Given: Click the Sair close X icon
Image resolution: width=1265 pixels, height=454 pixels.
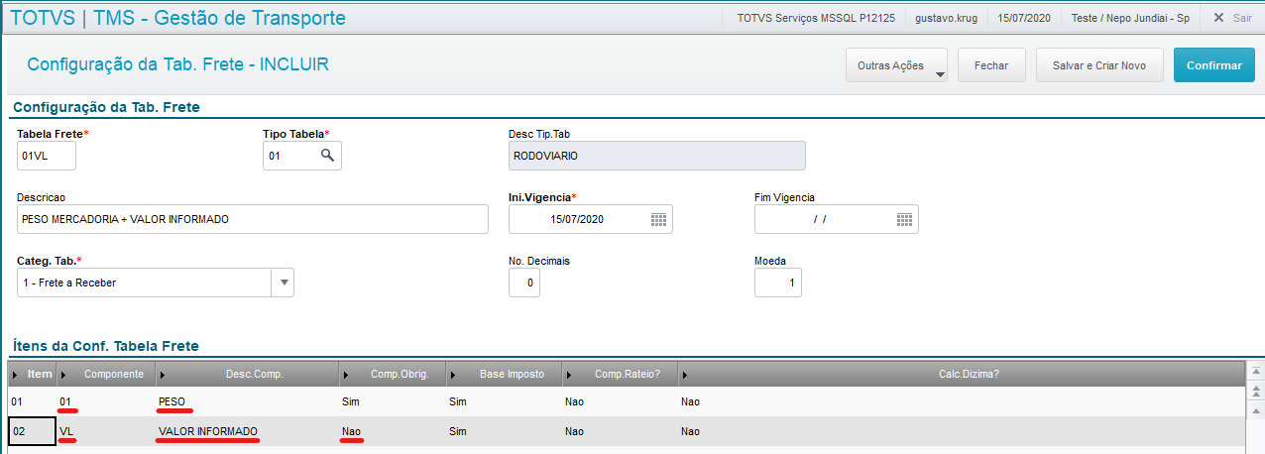Looking at the screenshot, I should coord(1218,18).
